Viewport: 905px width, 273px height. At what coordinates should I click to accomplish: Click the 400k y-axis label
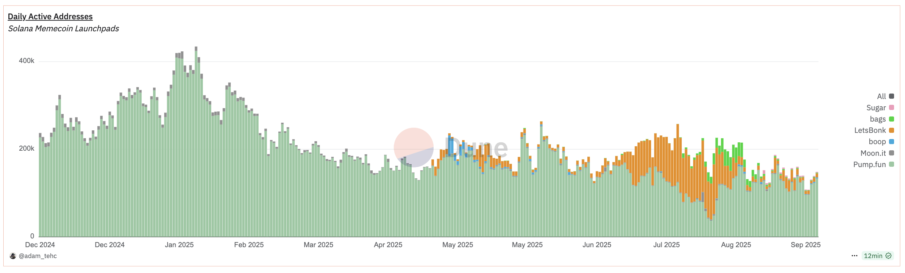coord(27,61)
